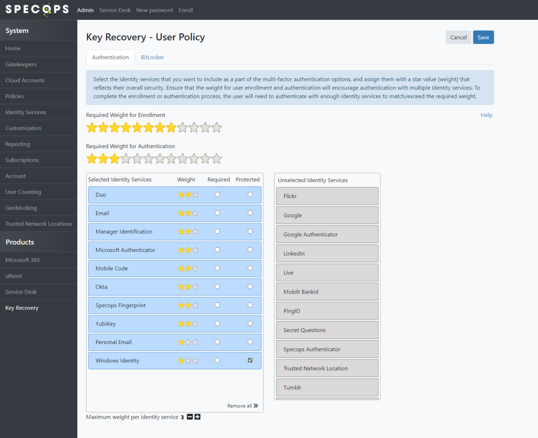The image size is (538, 438).
Task: Save the user policy
Action: (x=483, y=37)
